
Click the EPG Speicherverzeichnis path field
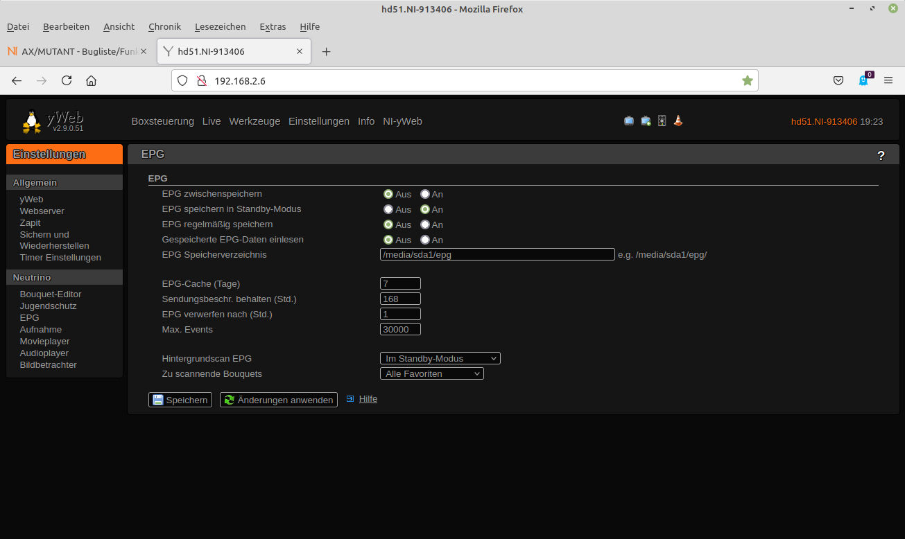point(497,254)
